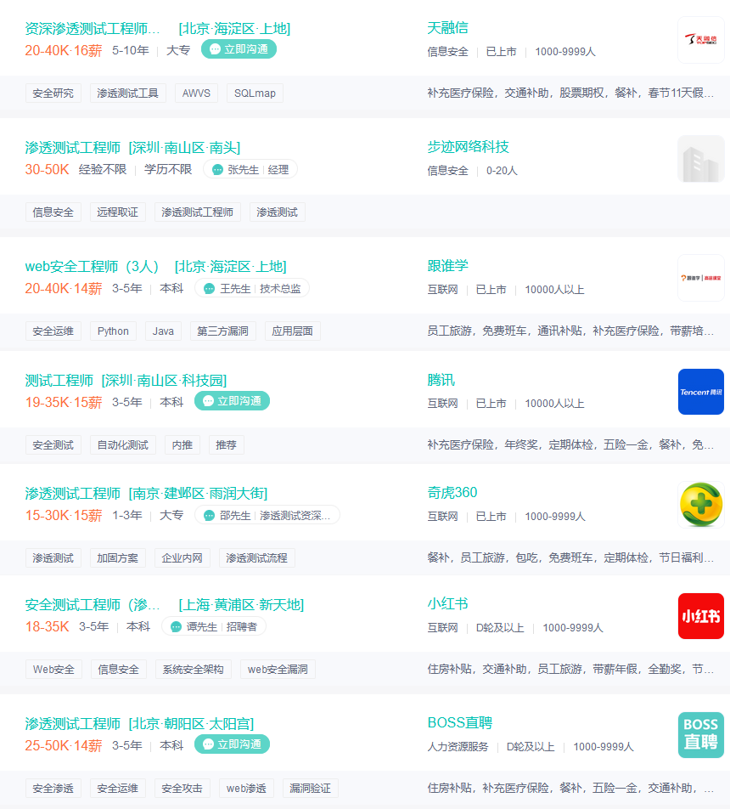Click chat bubble icon beside 谭先生 招聘者

coord(176,626)
